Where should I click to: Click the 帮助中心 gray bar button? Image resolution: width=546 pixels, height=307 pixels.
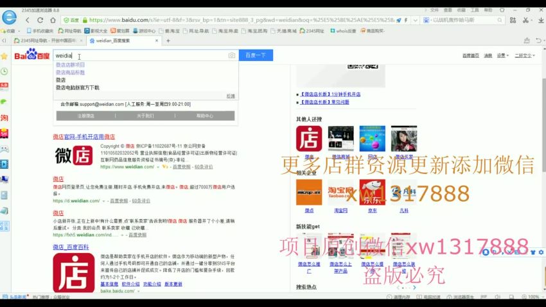(x=205, y=116)
